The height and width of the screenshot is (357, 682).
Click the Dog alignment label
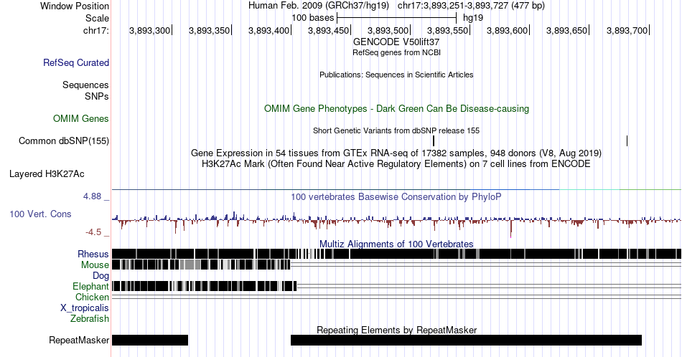pyautogui.click(x=101, y=276)
